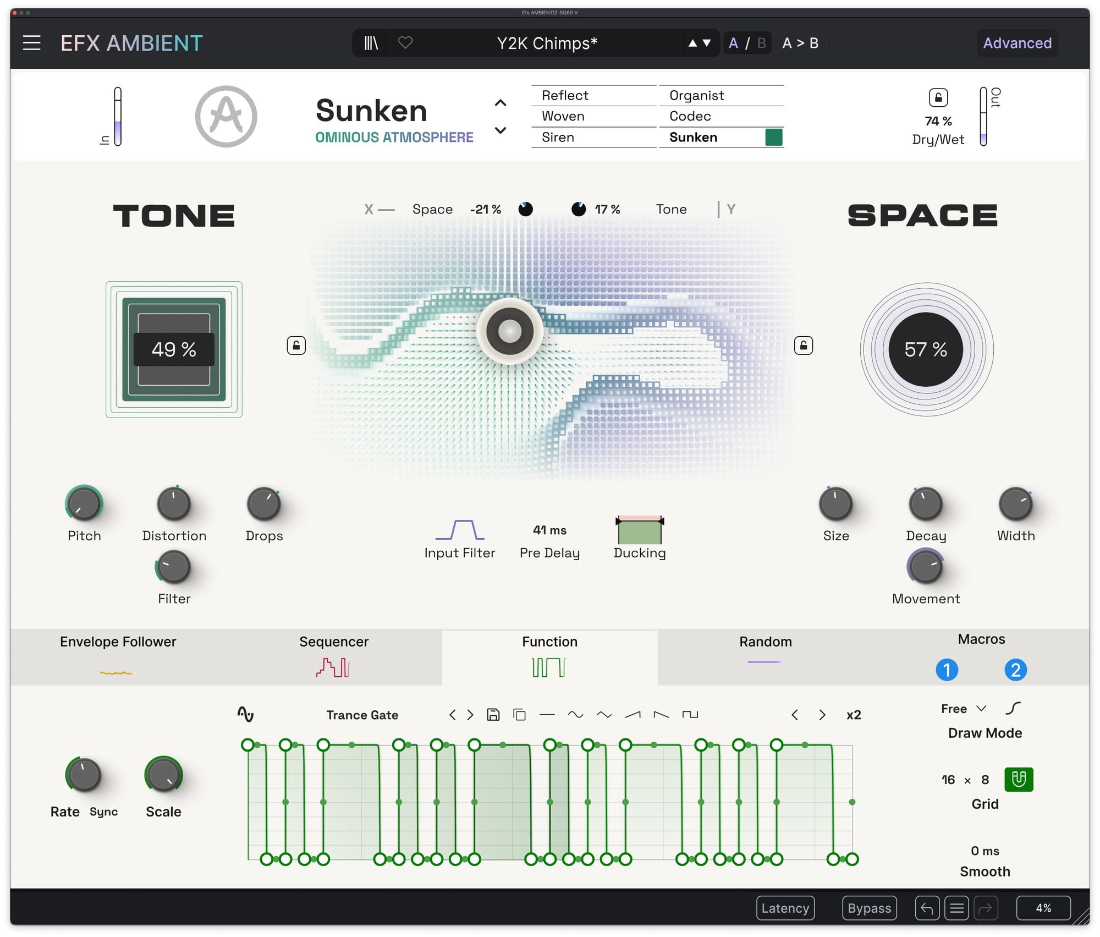Screen dimensions: 1100x937
Task: Select the ramp up shape preset
Action: [x=632, y=715]
